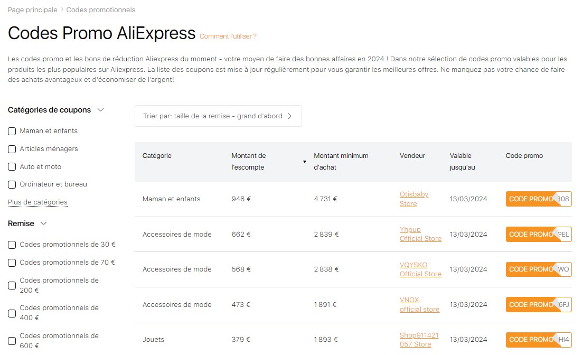
Task: Check Codes promotionnels de 200 €
Action: click(x=12, y=285)
